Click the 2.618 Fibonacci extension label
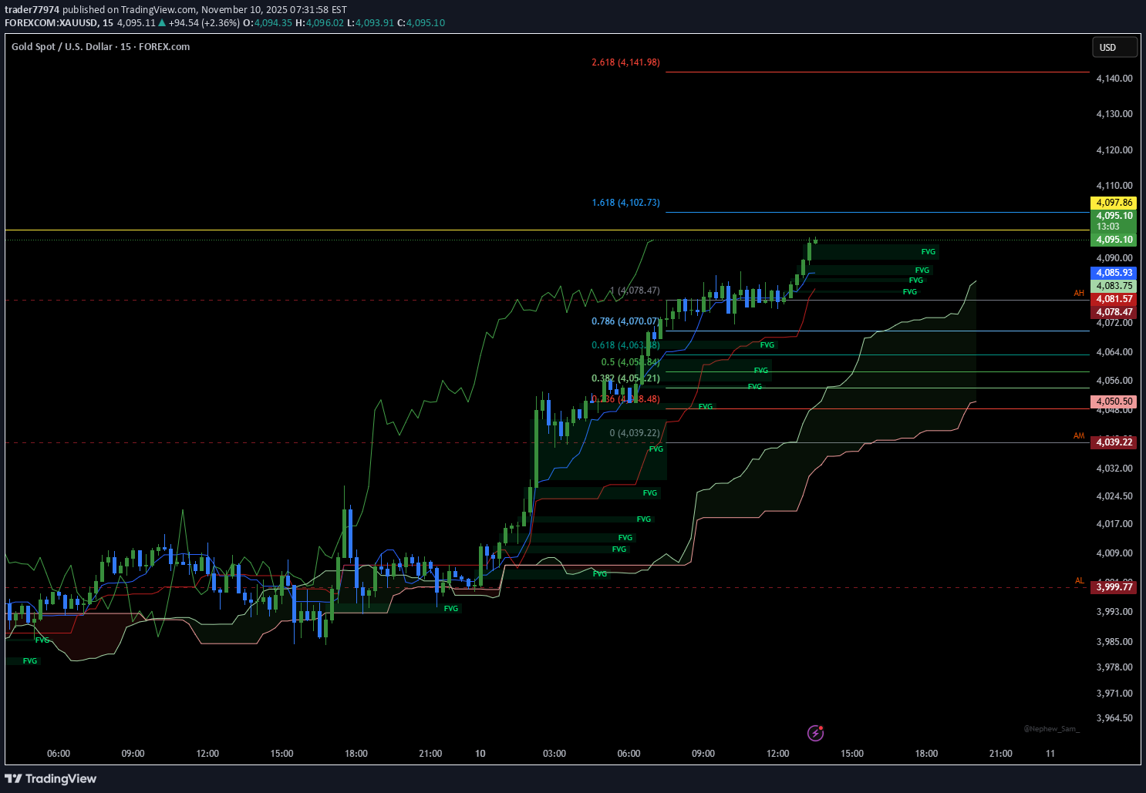The height and width of the screenshot is (793, 1146). click(x=625, y=62)
